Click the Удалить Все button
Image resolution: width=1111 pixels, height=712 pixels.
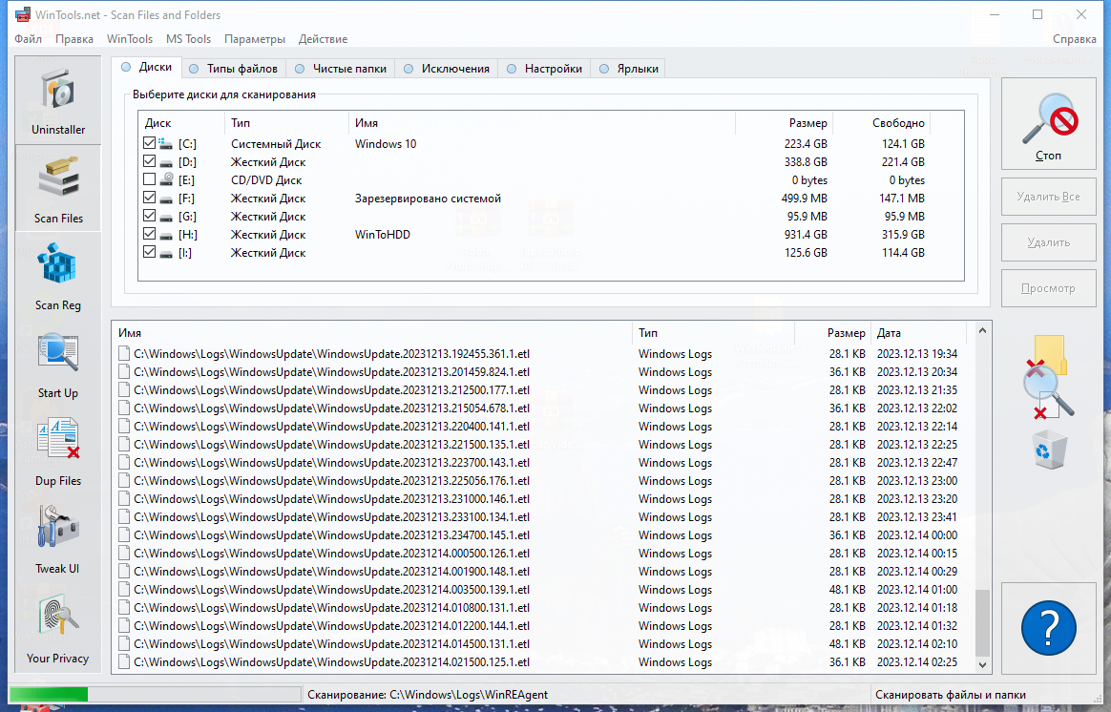(x=1049, y=197)
